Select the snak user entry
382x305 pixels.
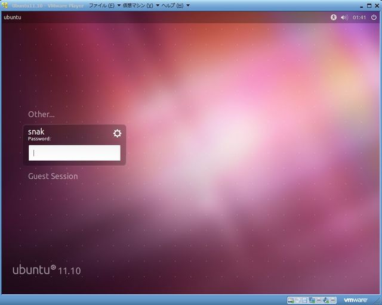coord(36,132)
